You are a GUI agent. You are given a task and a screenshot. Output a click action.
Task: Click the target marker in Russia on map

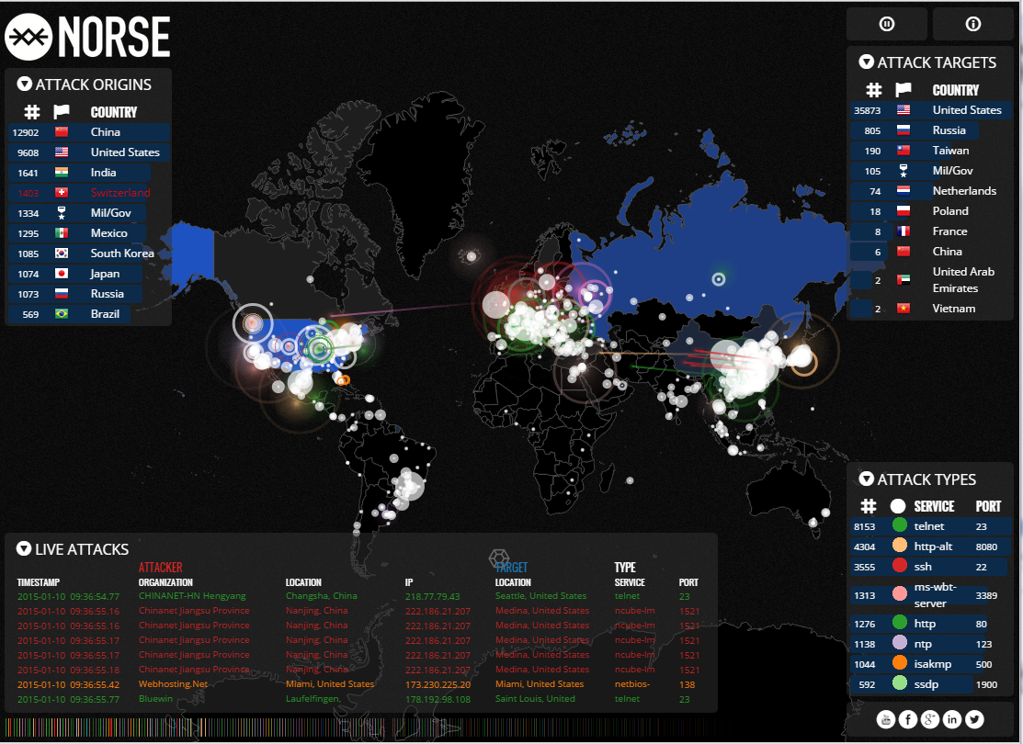click(719, 280)
